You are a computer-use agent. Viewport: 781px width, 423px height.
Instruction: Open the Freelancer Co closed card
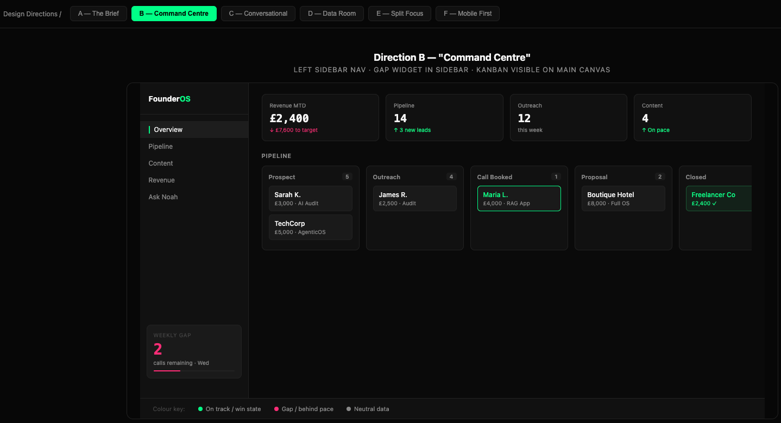coord(719,198)
